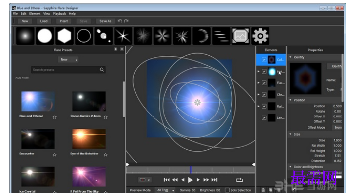The image size is (346, 193).
Task: Uncheck the Flar... element visibility checkbox
Action: [x=264, y=83]
